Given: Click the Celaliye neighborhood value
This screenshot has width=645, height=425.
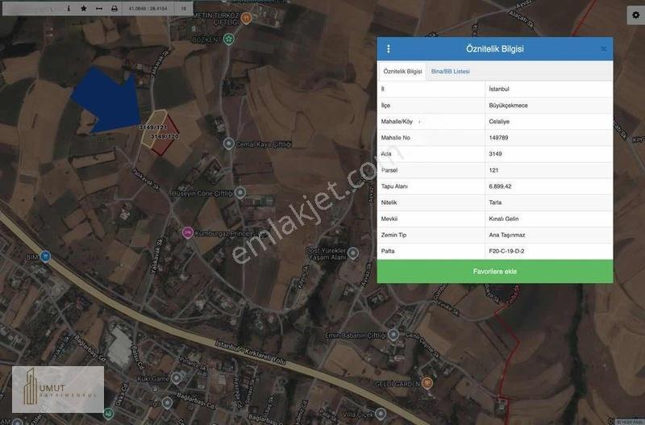Looking at the screenshot, I should pyautogui.click(x=499, y=121).
